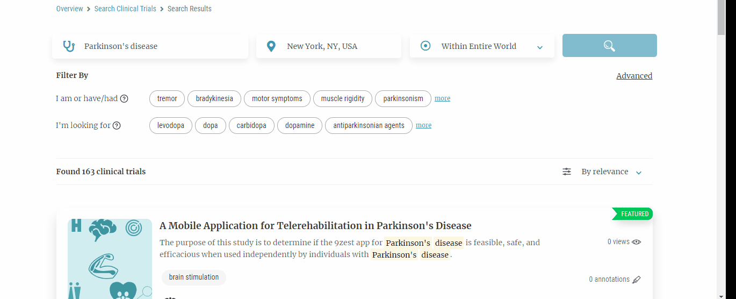The image size is (736, 299).
Task: Toggle the muscle rigidity filter chip
Action: click(343, 98)
